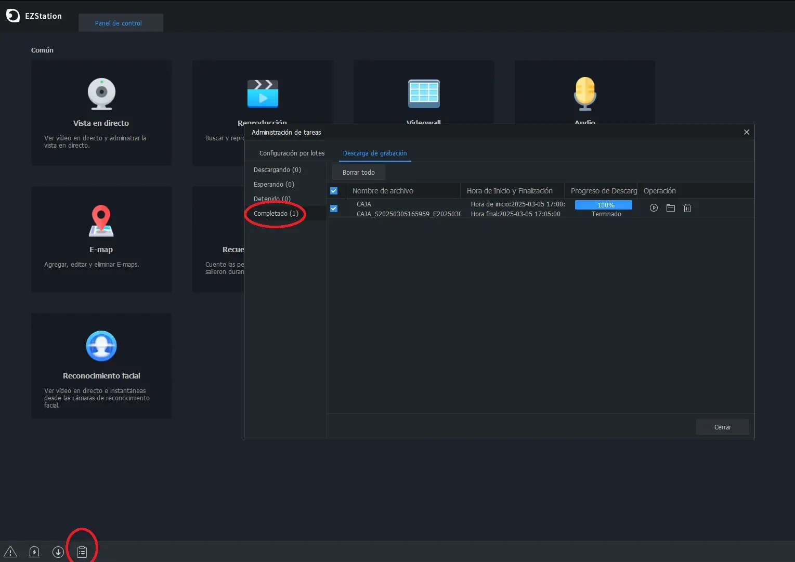Screen dimensions: 795x562
Task: Open the download arrow icon in status bar
Action: tap(58, 552)
